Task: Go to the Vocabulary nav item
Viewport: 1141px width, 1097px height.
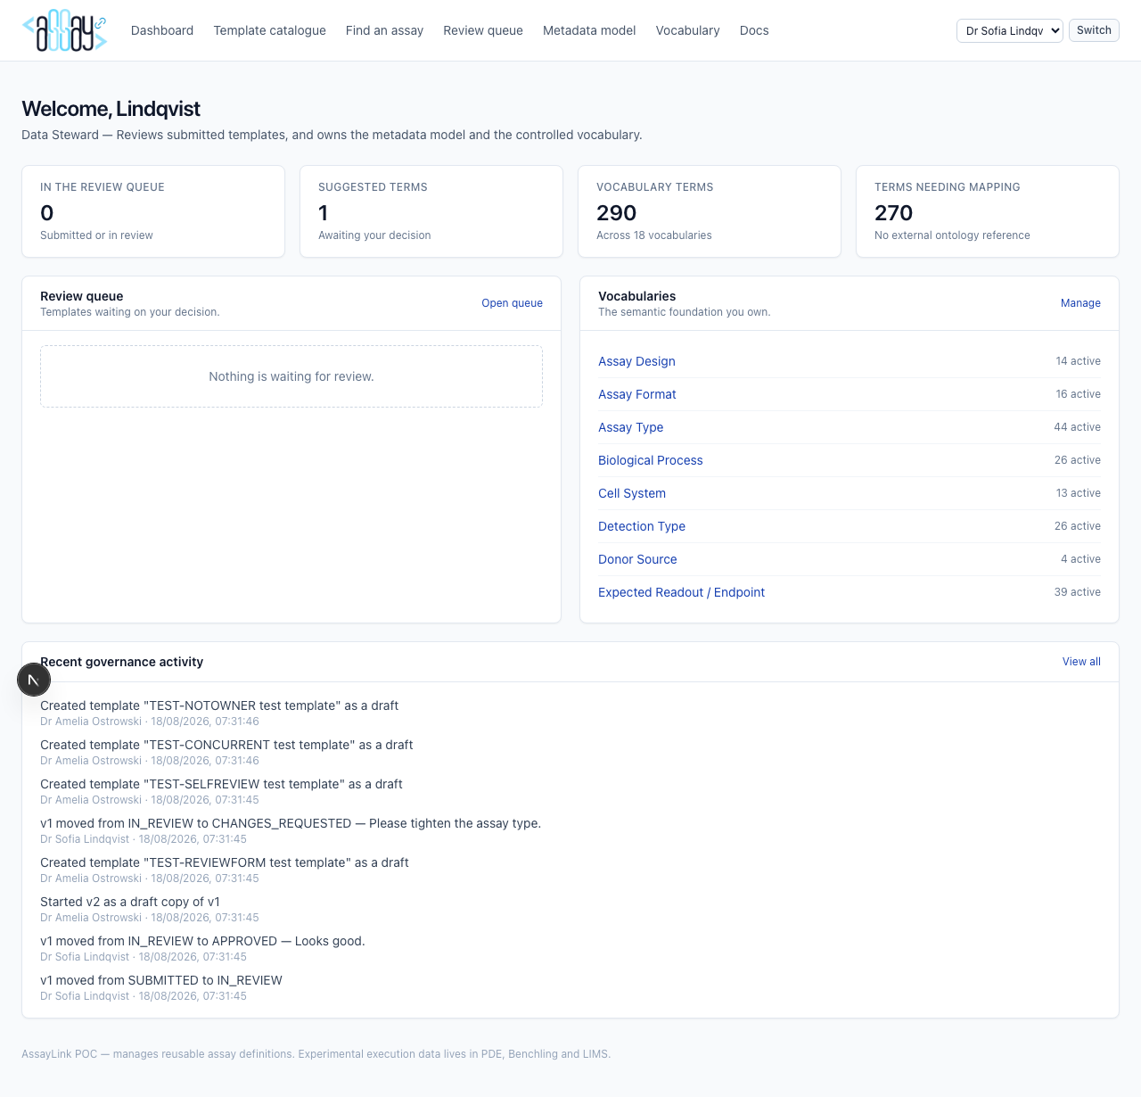Action: tap(687, 30)
